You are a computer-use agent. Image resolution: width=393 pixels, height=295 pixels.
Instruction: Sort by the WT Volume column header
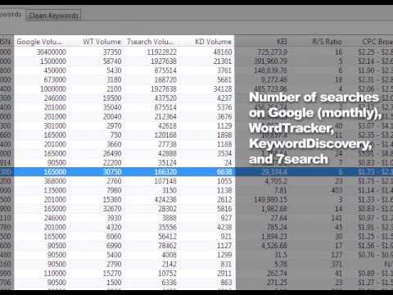point(102,42)
